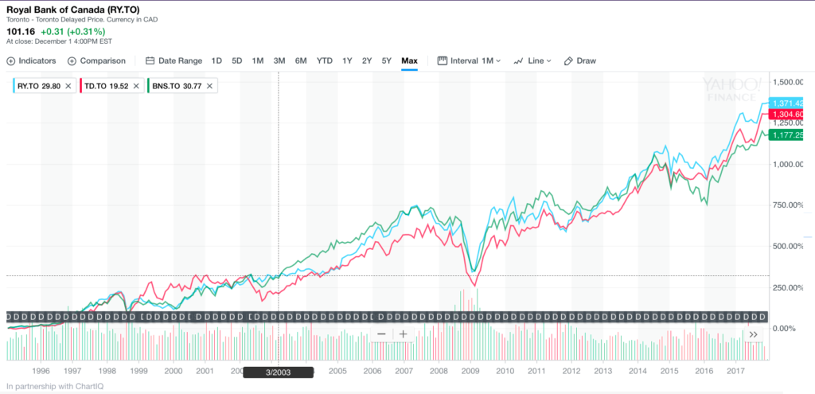Click the Royal Bank of Canada title
Image resolution: width=815 pixels, height=394 pixels.
(72, 10)
